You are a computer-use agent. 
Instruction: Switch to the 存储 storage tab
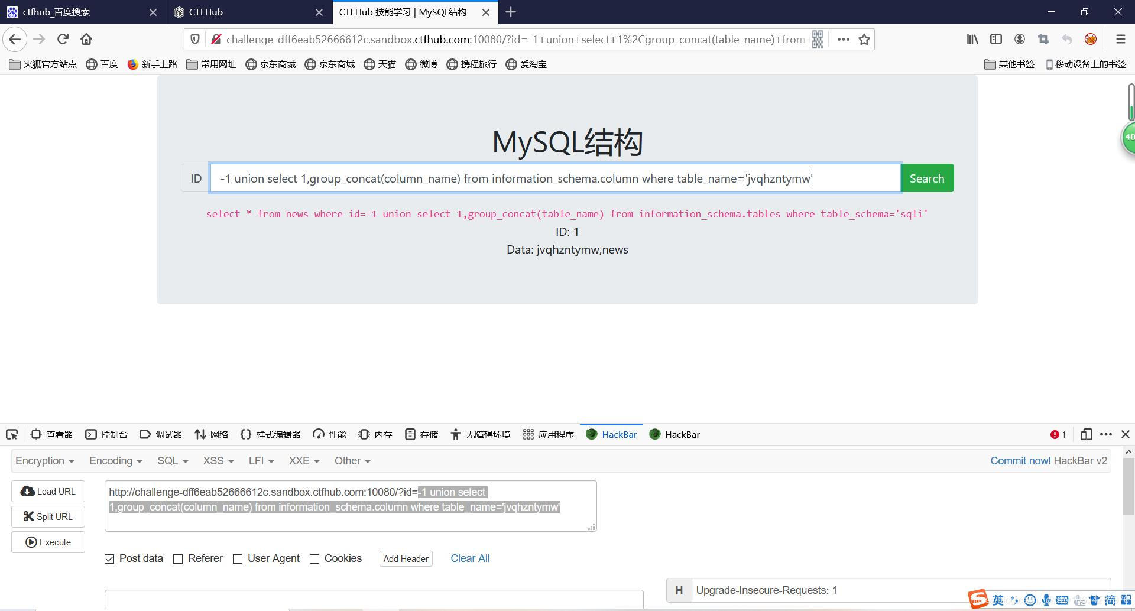pos(421,435)
